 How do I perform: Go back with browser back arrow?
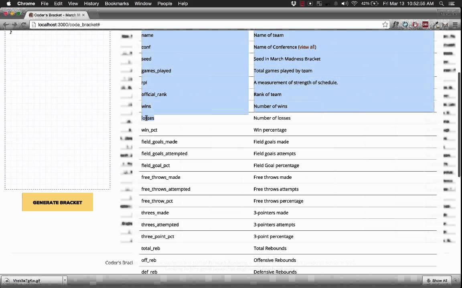coord(6,25)
